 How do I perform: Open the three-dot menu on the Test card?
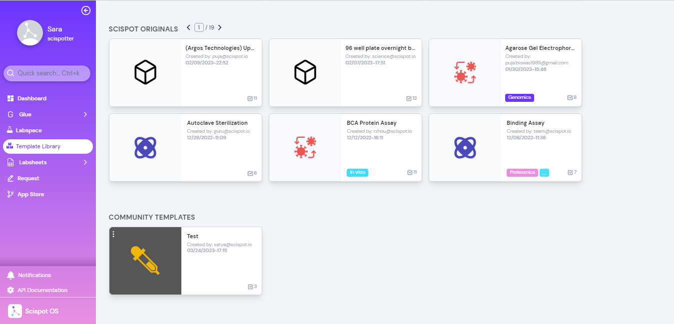tap(113, 233)
